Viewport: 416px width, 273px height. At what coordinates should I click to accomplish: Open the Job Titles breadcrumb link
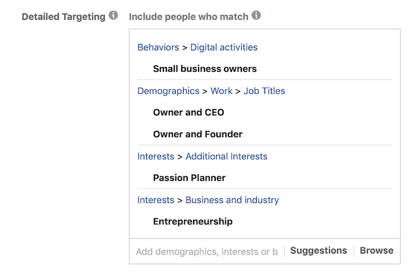tap(264, 91)
